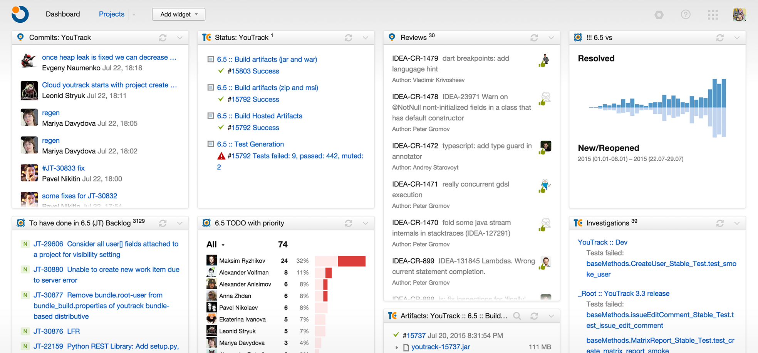Expand the Commits: YouTrack widget menu chevron
The width and height of the screenshot is (758, 353).
[x=180, y=38]
